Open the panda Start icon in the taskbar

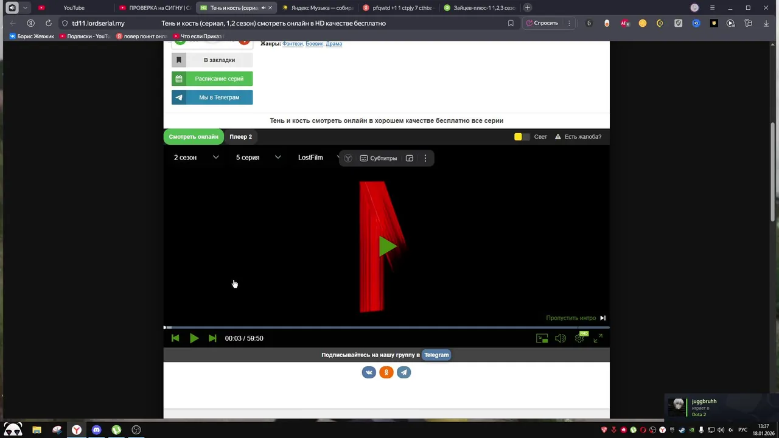[13, 429]
